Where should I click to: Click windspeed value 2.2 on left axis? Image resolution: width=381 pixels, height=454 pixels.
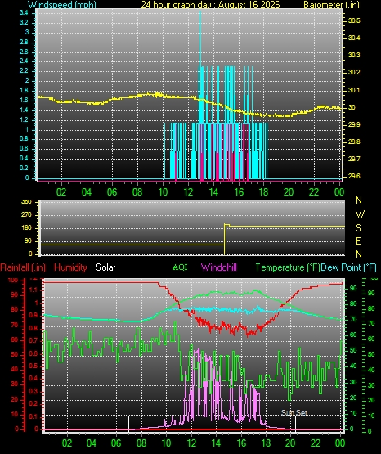click(24, 70)
